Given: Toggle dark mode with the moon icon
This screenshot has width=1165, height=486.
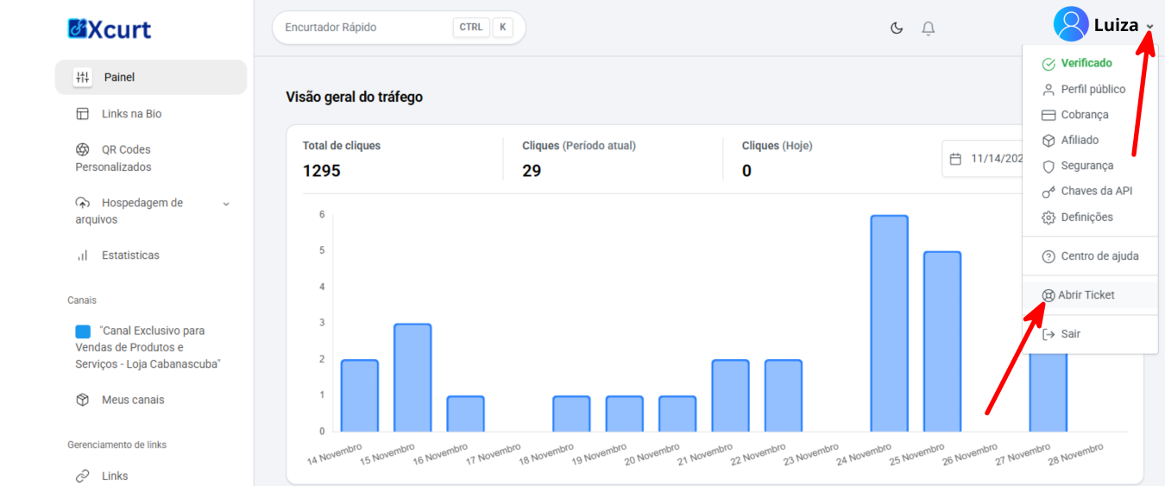Looking at the screenshot, I should click(x=897, y=28).
